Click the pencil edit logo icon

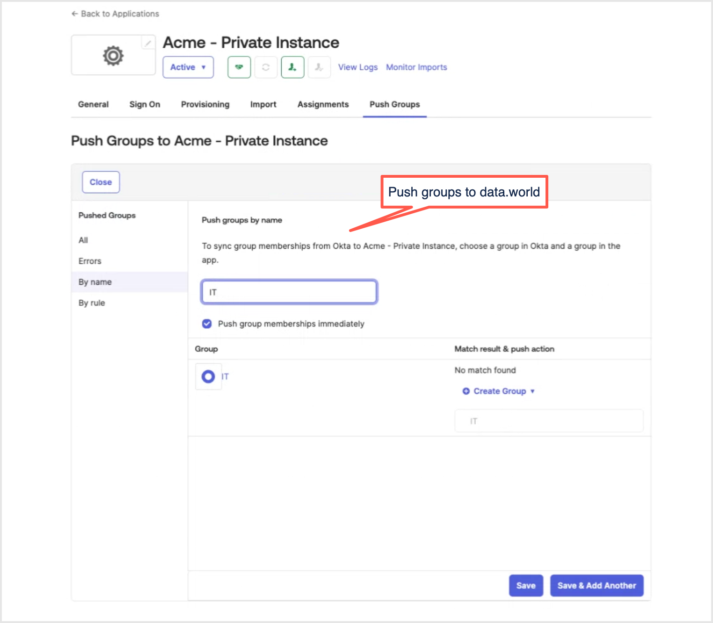pos(148,43)
